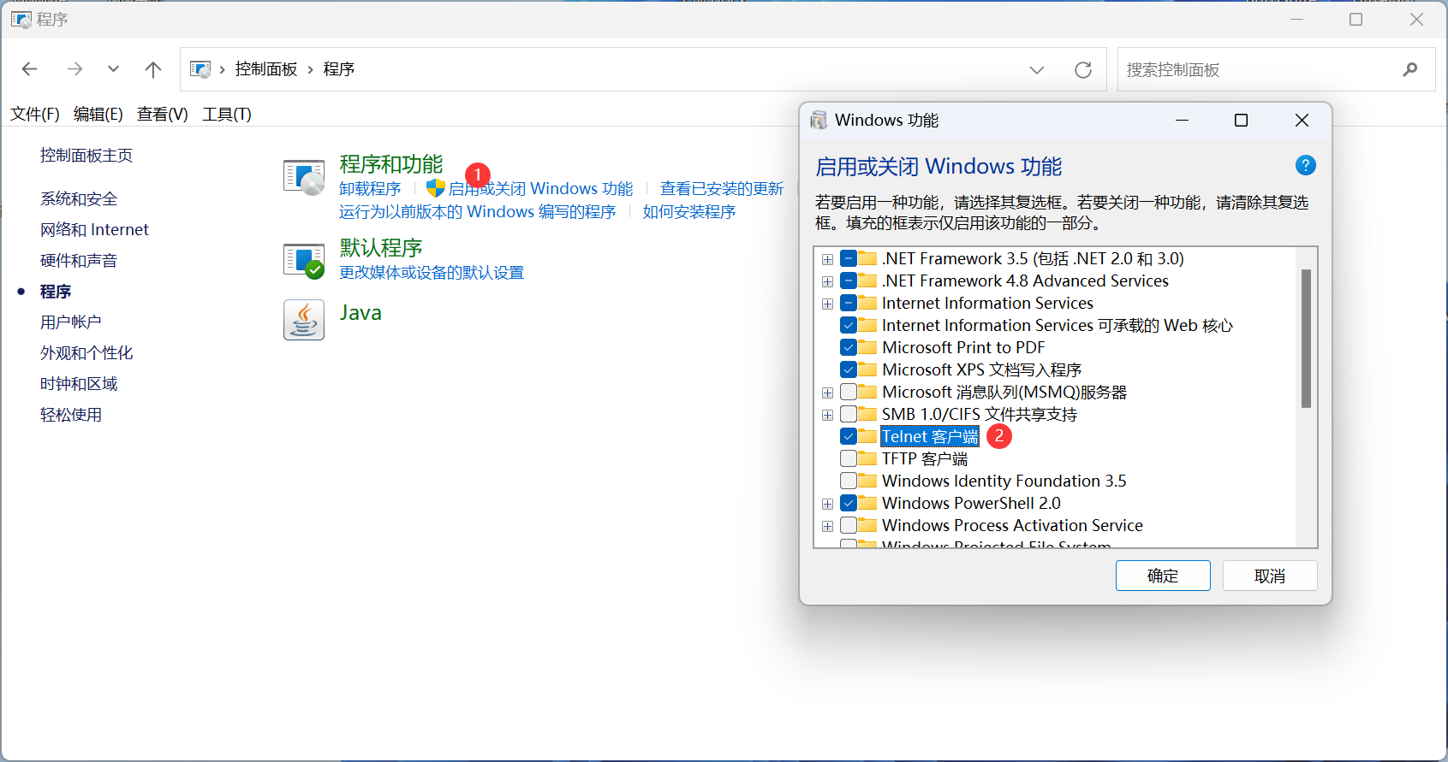Open the 文件(F) menu
Viewport: 1448px width, 762px height.
pos(35,114)
